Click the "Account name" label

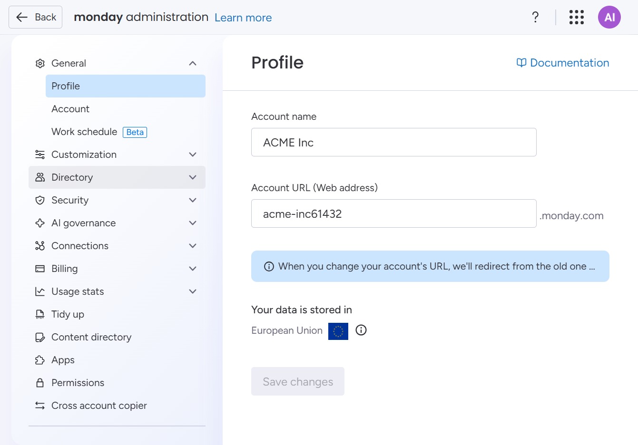284,116
